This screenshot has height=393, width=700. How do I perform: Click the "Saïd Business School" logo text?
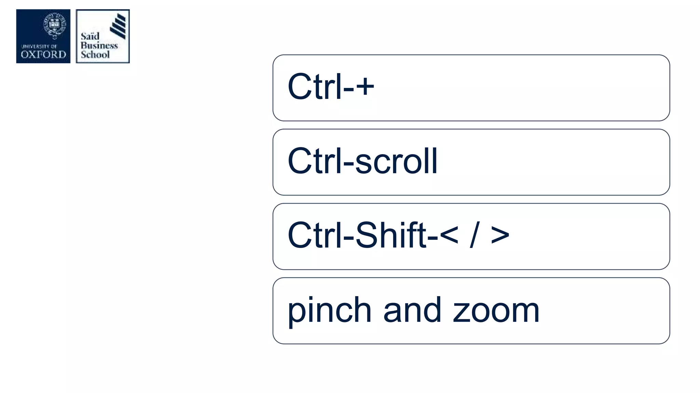point(98,46)
